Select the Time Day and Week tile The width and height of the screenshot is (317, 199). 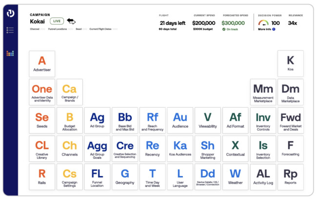click(x=153, y=177)
